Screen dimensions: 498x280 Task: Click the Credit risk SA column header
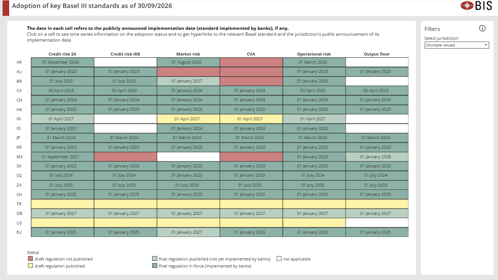[63, 54]
